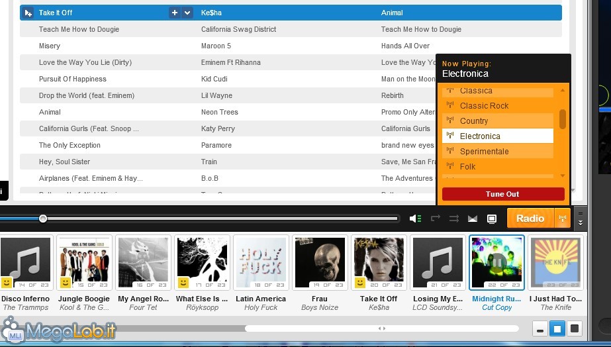This screenshot has width=611, height=347.
Task: Click the monitor display icon in player bar
Action: click(x=492, y=219)
